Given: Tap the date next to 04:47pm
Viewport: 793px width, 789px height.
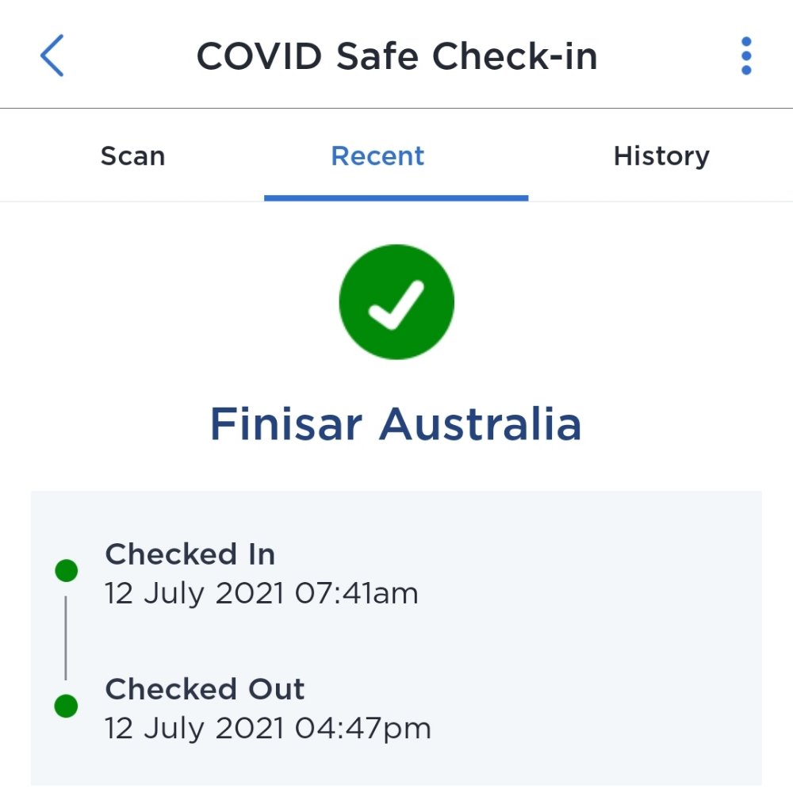Looking at the screenshot, I should [x=194, y=728].
